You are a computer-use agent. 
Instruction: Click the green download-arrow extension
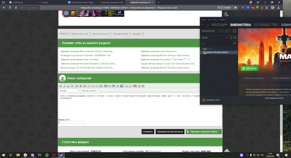(x=257, y=8)
